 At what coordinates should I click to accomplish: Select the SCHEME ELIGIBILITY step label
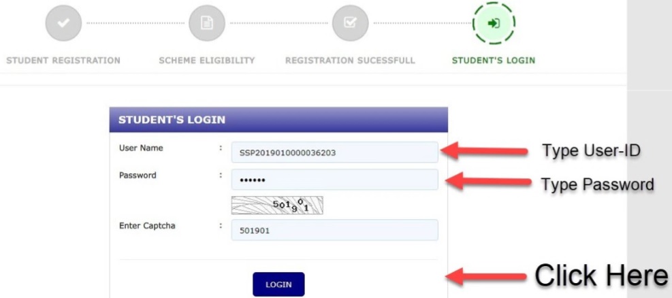tap(206, 61)
